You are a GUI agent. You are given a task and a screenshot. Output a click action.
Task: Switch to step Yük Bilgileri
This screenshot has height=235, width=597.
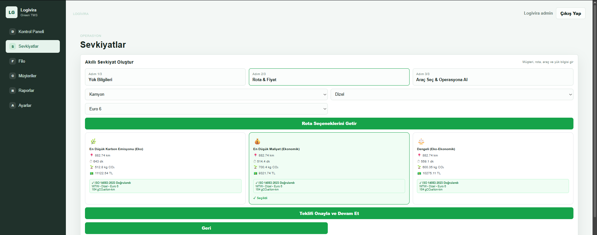click(x=165, y=77)
